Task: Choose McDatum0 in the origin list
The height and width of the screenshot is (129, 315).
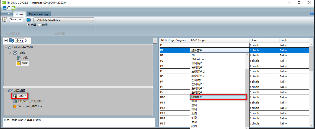Action: 218,59
